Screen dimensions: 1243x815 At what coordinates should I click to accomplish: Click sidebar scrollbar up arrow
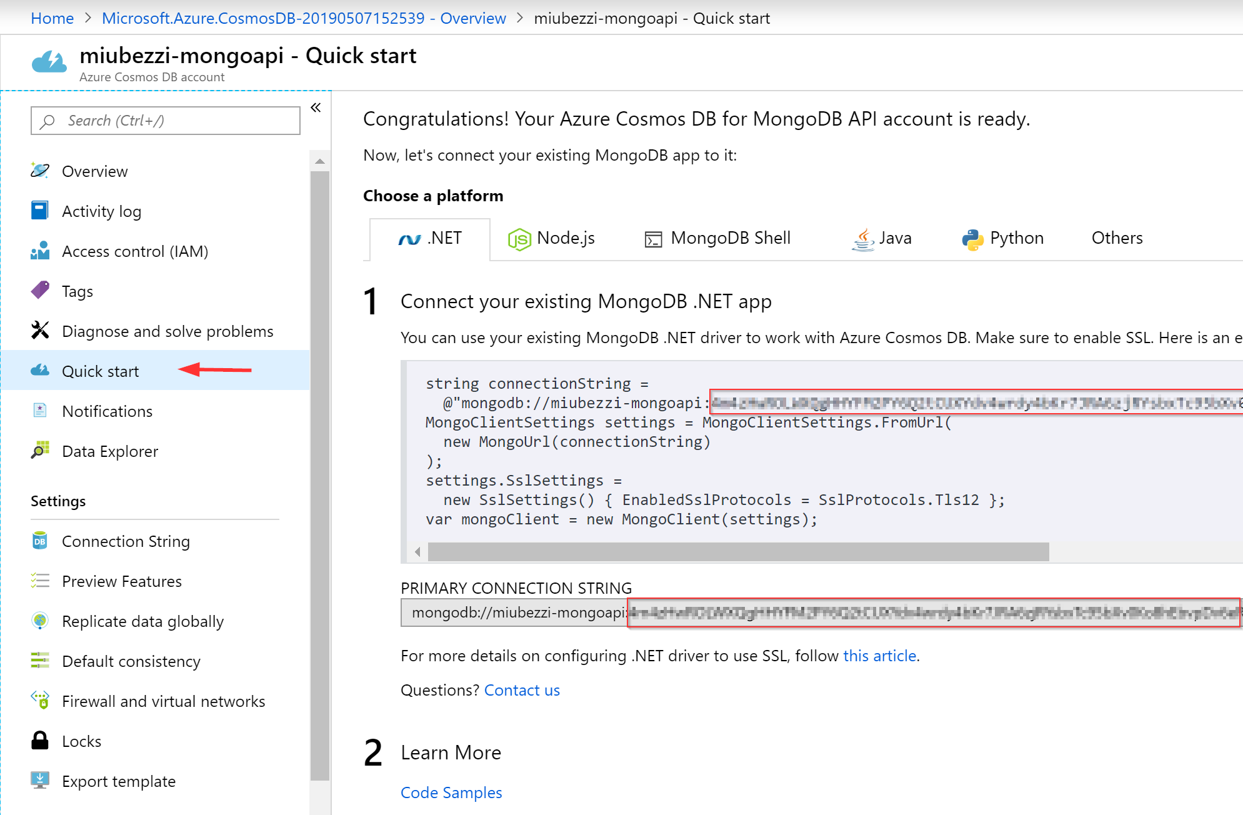(x=320, y=161)
